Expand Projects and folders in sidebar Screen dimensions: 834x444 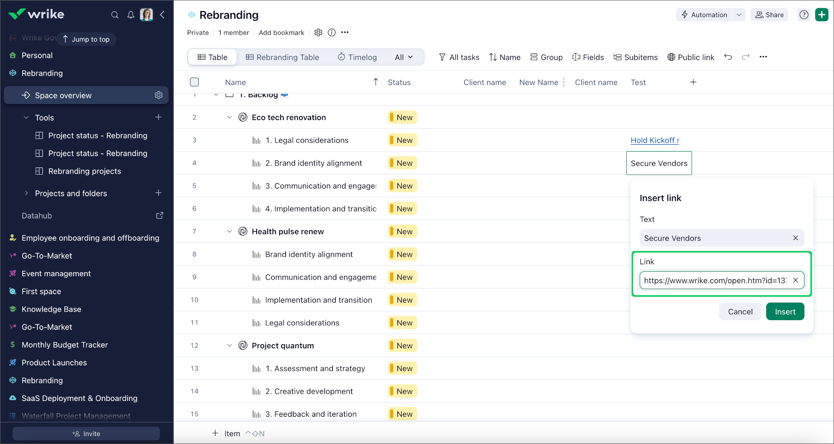pos(26,193)
